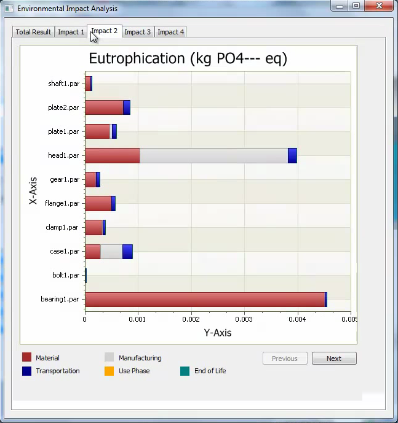Maximize the Environmental Impact Analysis window
The height and width of the screenshot is (423, 398).
click(x=356, y=6)
